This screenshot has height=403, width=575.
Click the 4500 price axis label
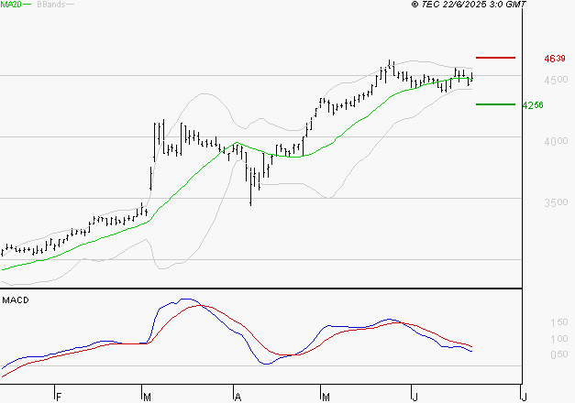click(x=556, y=80)
